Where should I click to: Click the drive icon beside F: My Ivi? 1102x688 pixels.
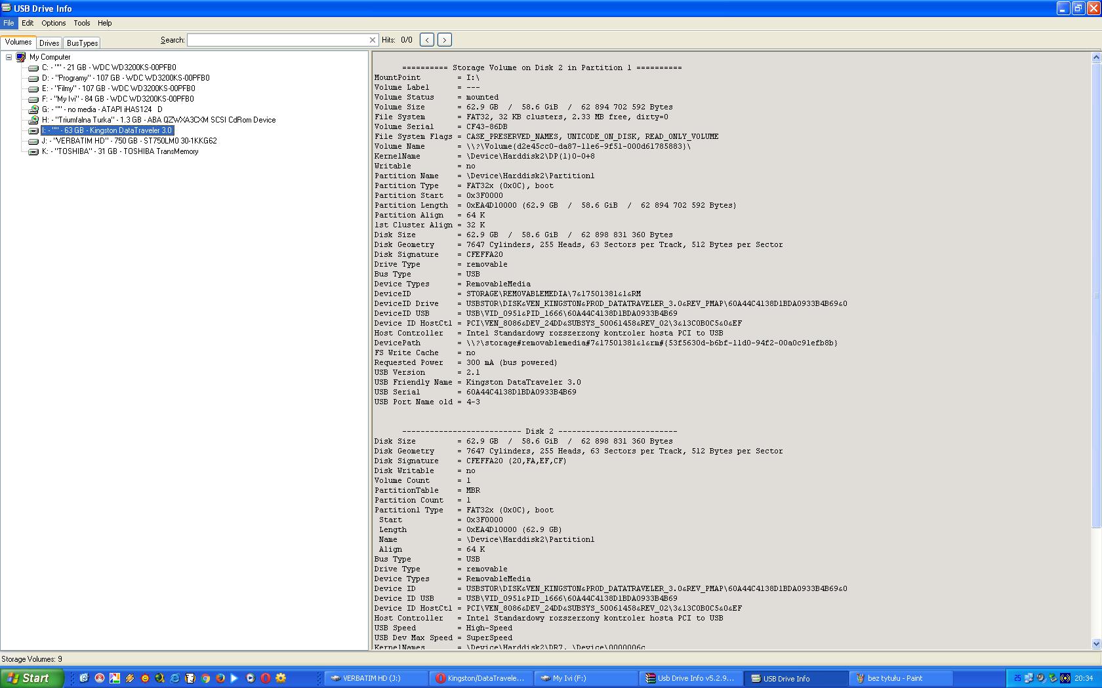tap(33, 100)
